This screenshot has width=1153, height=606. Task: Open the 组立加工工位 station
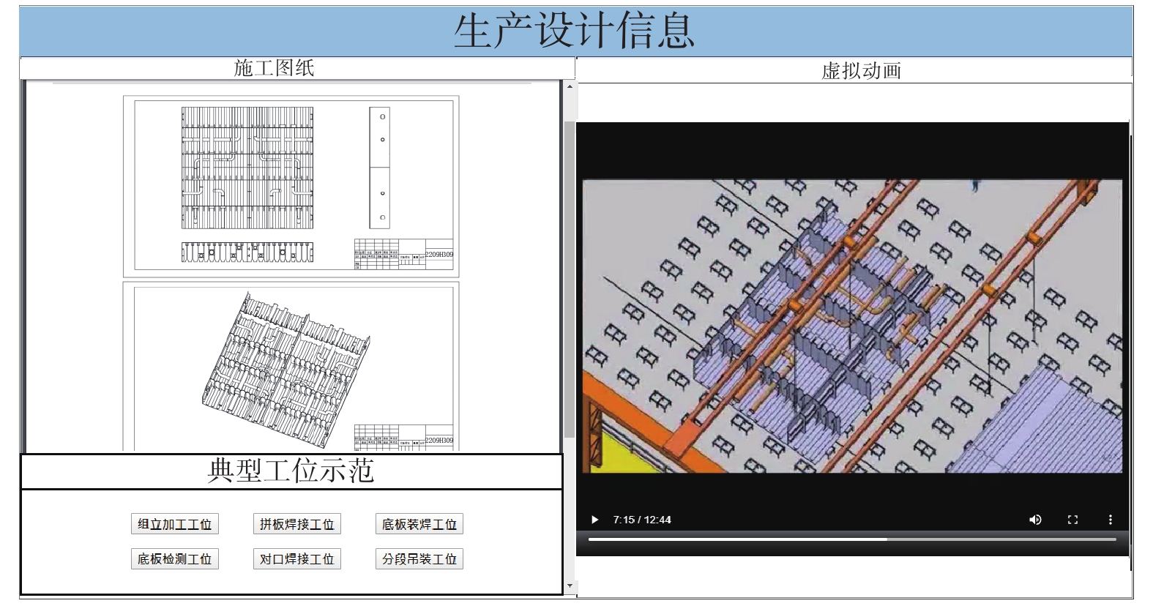(x=175, y=524)
